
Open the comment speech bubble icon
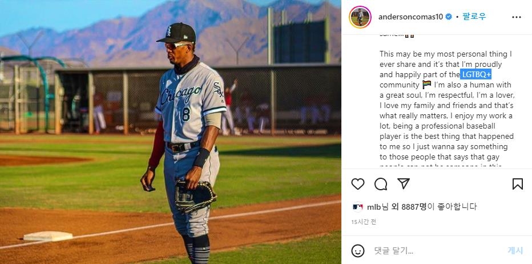point(381,184)
